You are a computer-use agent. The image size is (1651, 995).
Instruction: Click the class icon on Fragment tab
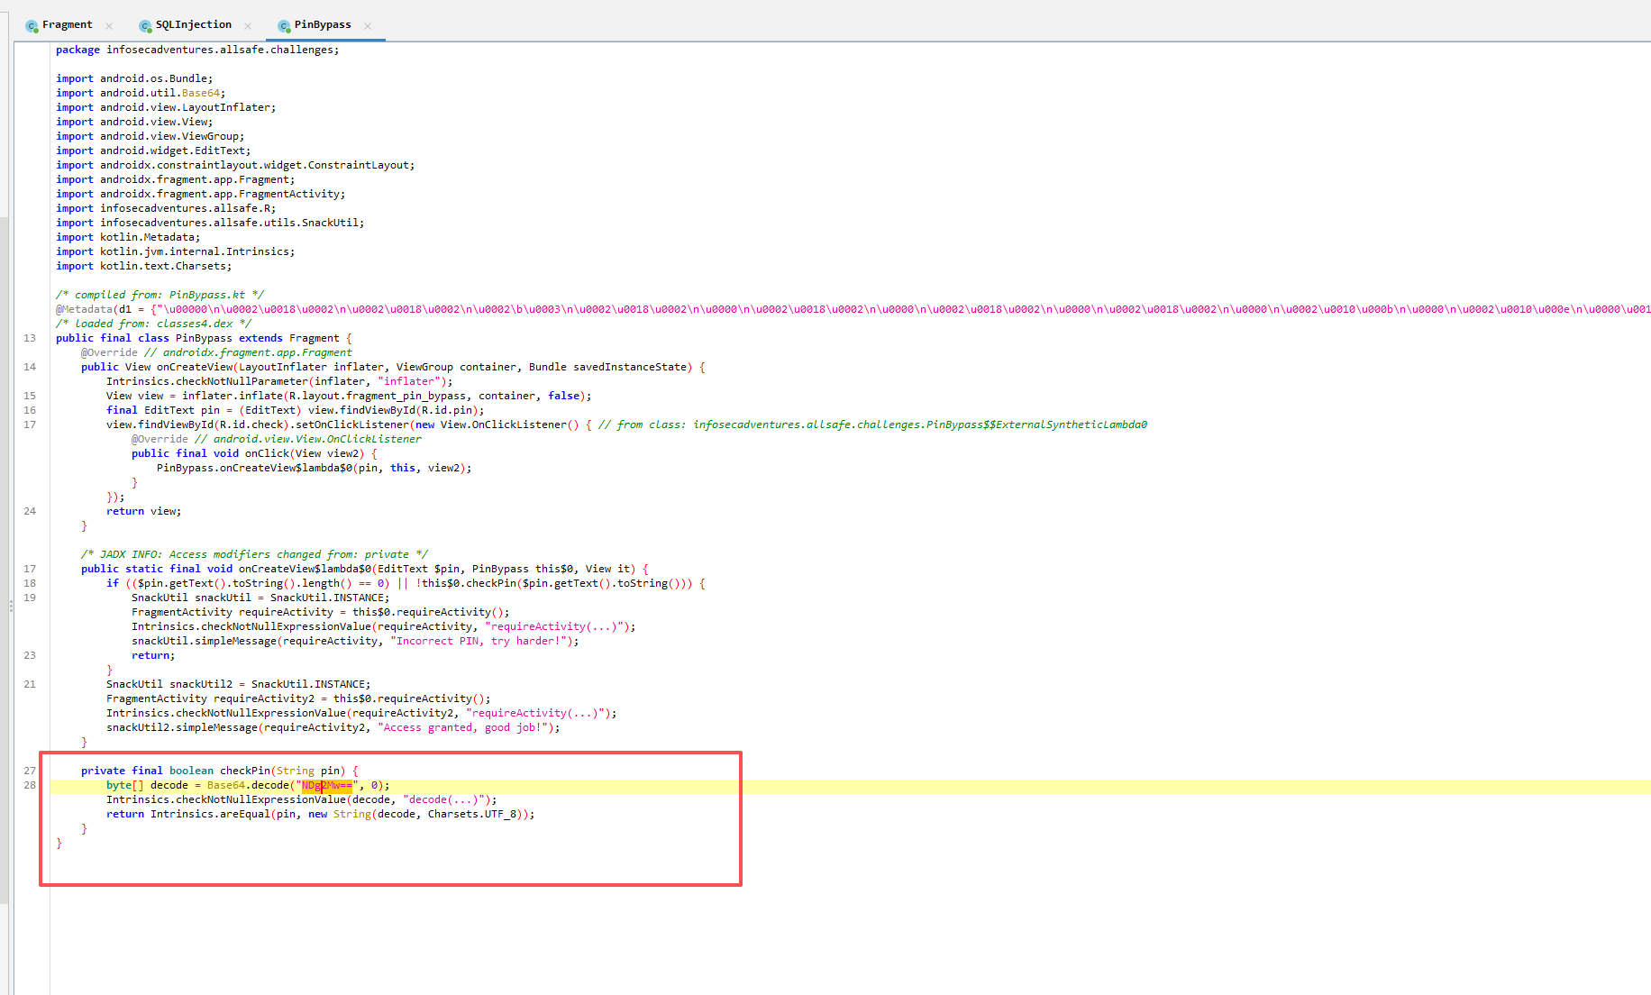(32, 26)
